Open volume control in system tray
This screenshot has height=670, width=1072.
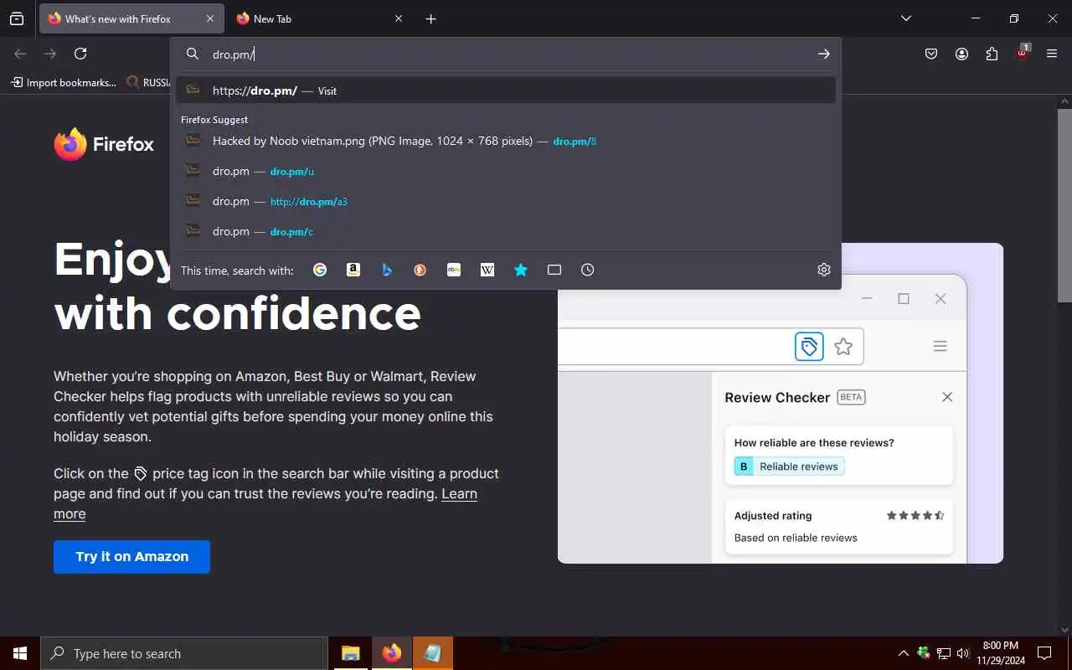click(x=963, y=653)
